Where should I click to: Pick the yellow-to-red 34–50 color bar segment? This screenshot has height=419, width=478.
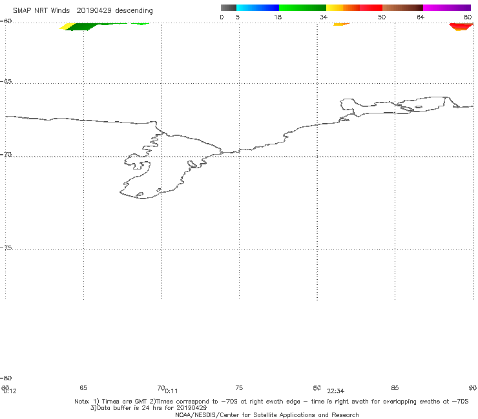coord(354,8)
